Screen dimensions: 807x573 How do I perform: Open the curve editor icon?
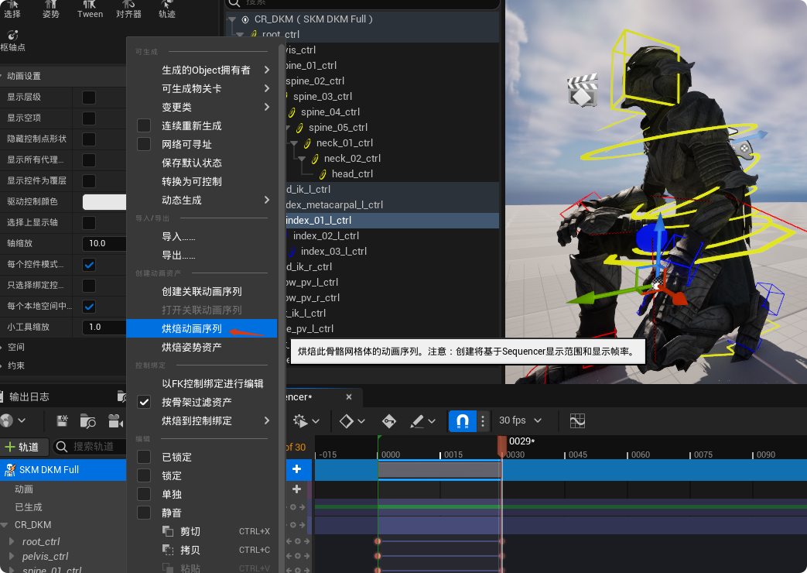(577, 421)
